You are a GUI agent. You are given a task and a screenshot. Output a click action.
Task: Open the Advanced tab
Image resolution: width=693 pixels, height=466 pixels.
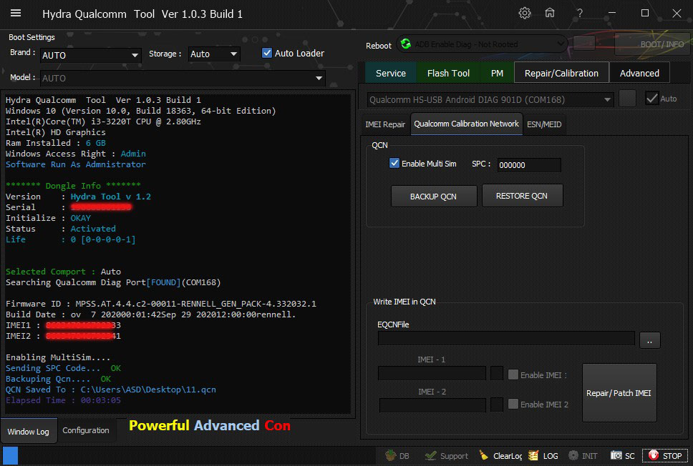tap(639, 73)
